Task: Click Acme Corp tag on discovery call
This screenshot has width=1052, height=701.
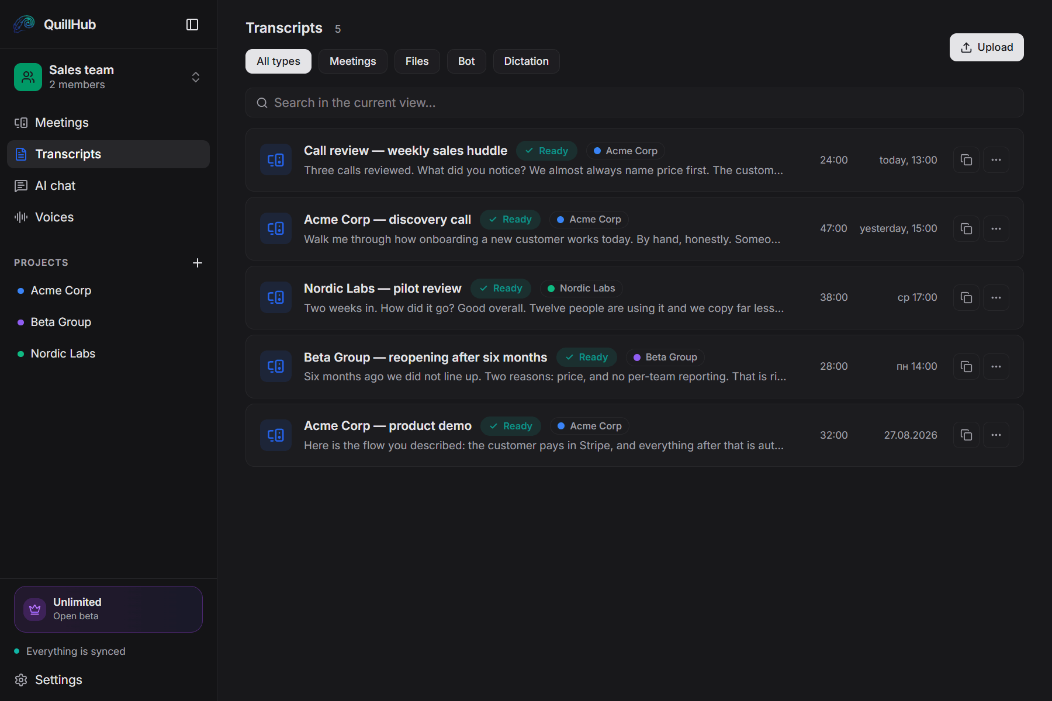Action: tap(589, 220)
